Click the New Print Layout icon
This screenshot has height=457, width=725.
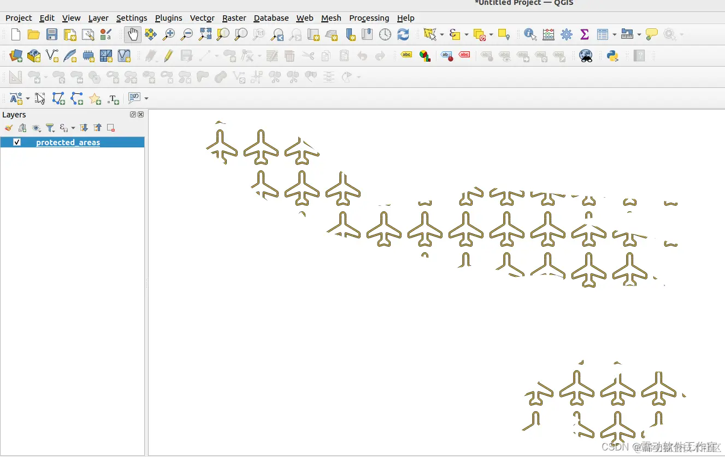point(70,35)
